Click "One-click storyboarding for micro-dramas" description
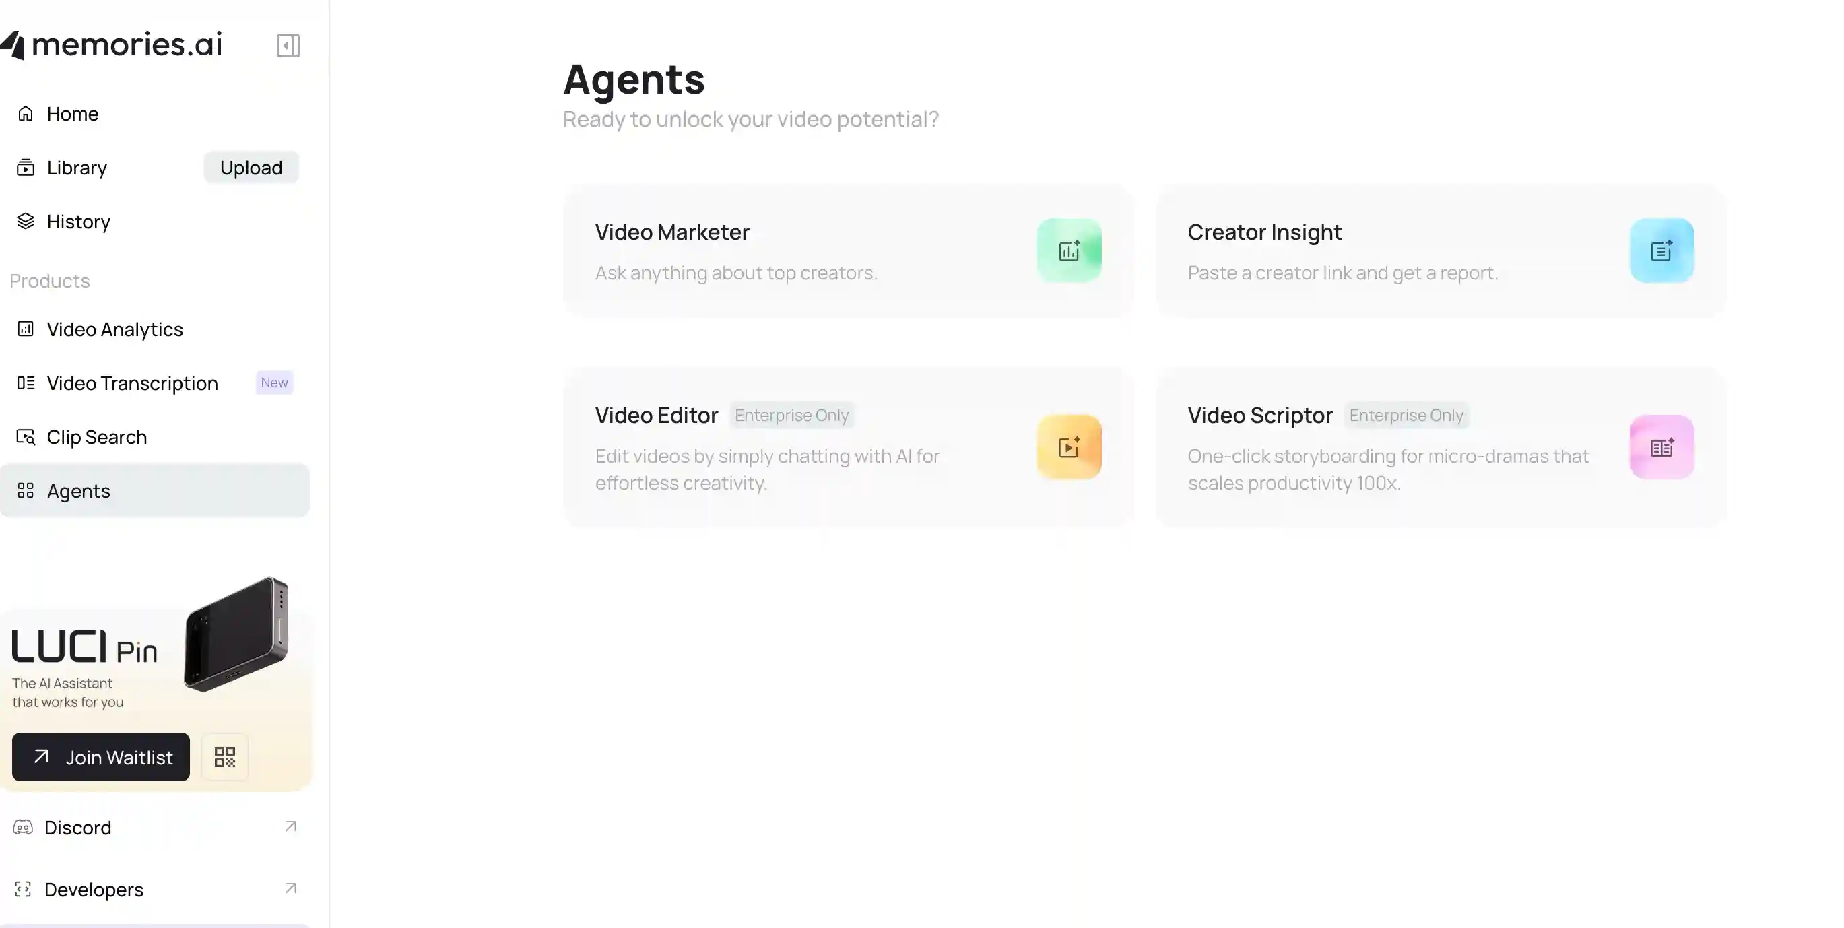 pyautogui.click(x=1388, y=469)
